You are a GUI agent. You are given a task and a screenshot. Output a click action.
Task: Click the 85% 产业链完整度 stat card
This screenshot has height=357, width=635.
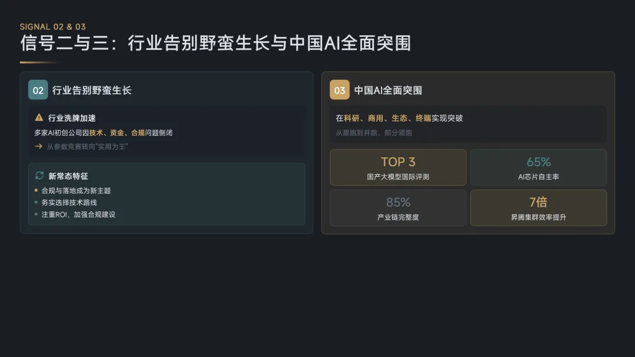[398, 208]
